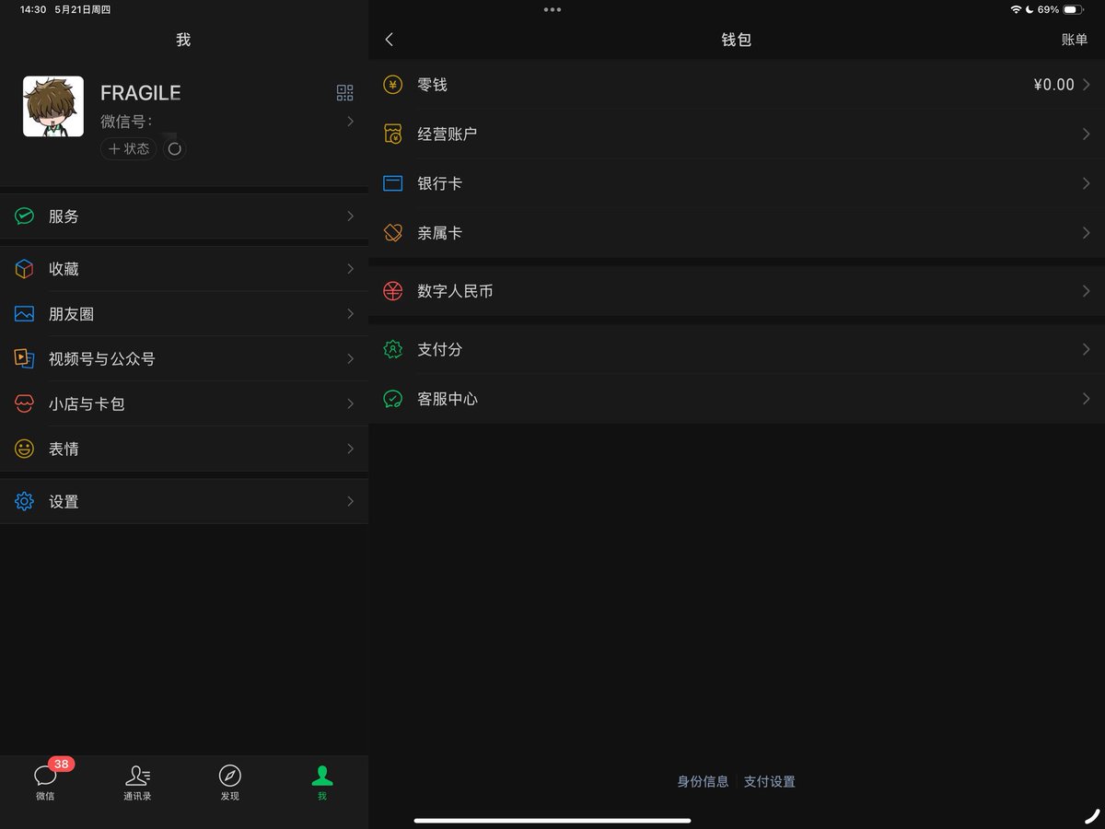This screenshot has height=829, width=1105.
Task: Expand the 表情 row chevron
Action: (350, 449)
